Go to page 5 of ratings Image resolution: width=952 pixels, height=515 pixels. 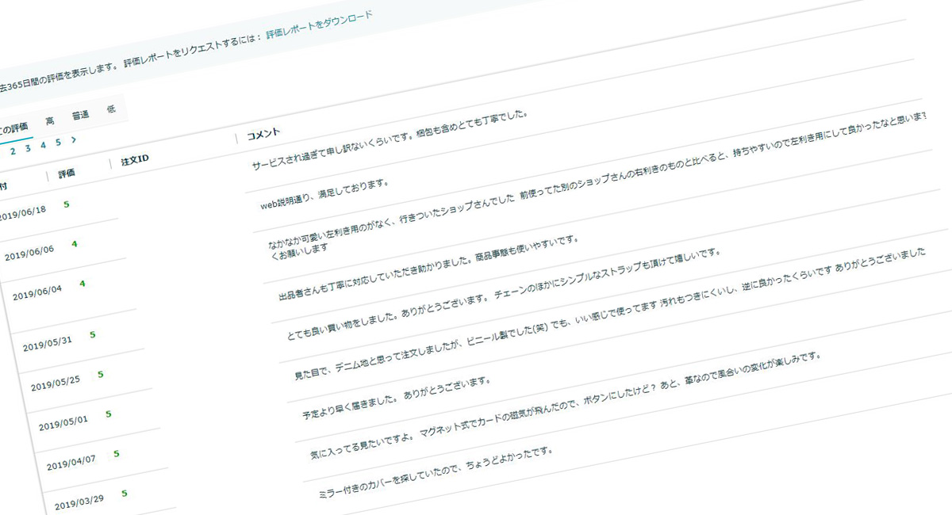[58, 143]
